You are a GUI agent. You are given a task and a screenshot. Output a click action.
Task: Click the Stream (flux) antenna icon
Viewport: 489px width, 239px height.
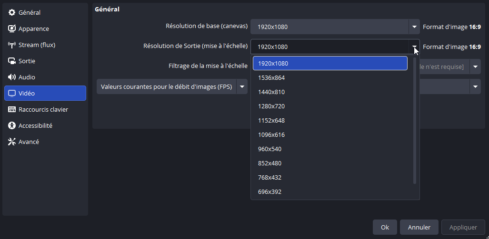12,45
